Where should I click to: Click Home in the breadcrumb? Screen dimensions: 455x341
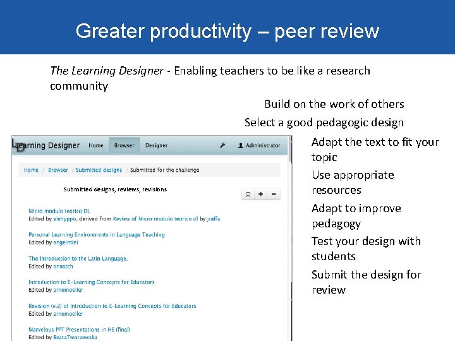(31, 170)
